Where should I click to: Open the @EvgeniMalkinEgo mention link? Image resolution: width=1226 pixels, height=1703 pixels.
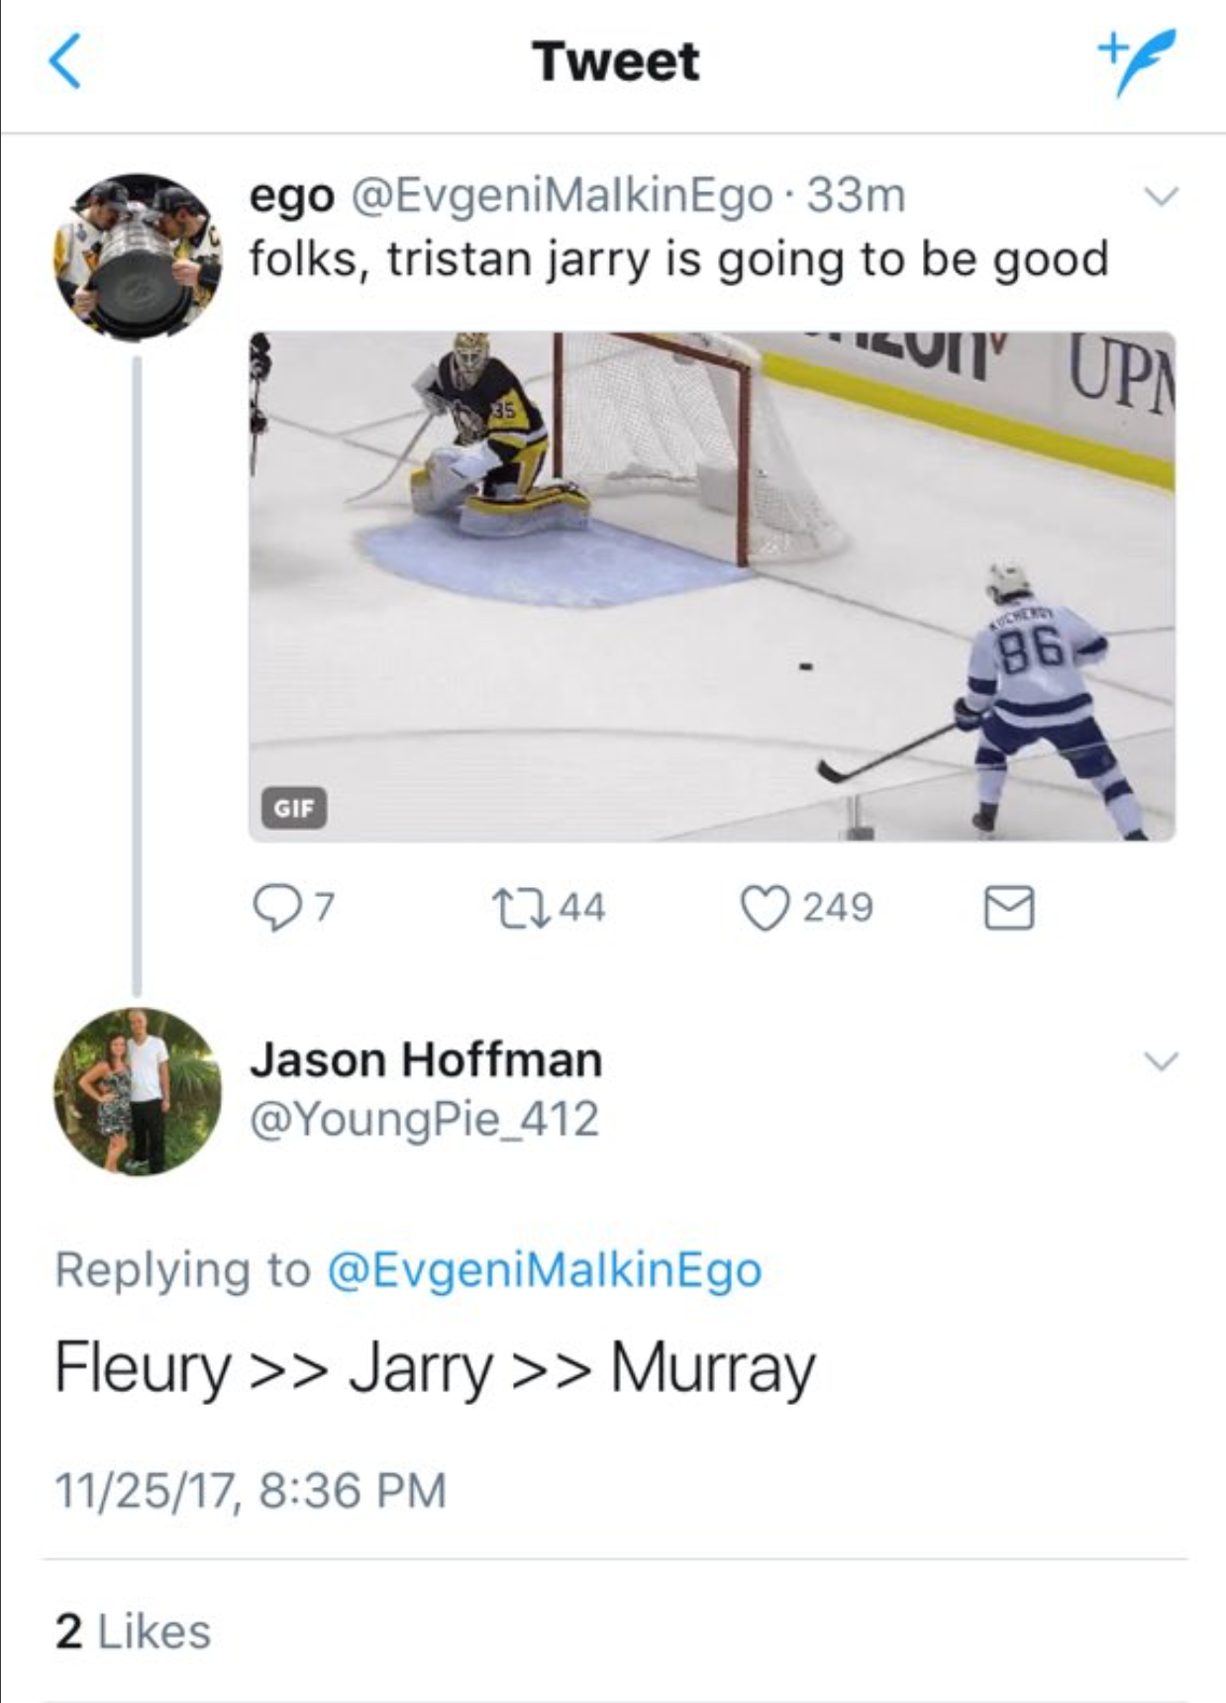545,1270
